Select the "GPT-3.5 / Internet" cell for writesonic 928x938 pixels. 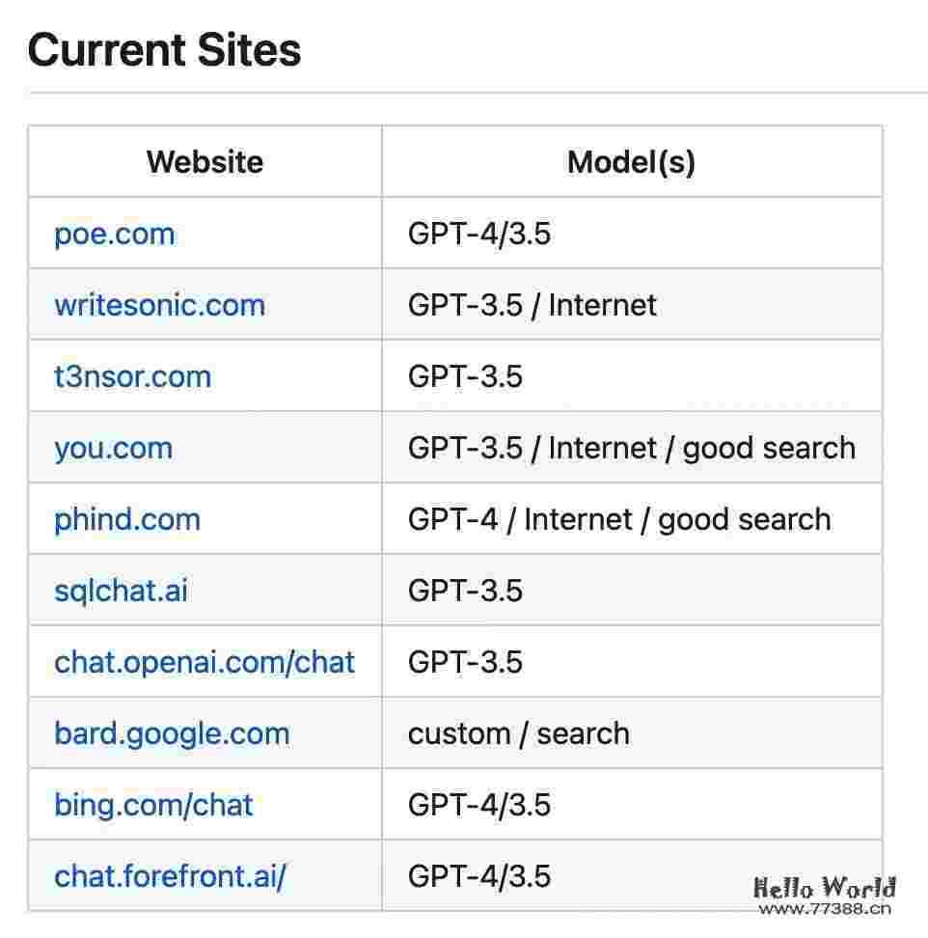click(x=532, y=306)
